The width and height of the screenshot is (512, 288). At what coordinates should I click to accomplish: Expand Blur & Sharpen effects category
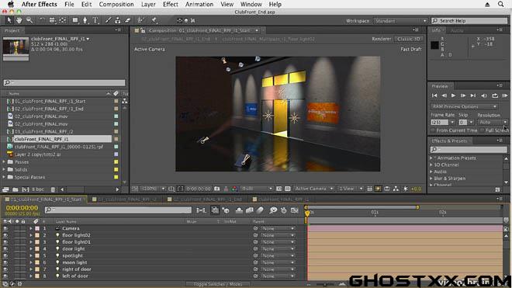[x=431, y=179]
